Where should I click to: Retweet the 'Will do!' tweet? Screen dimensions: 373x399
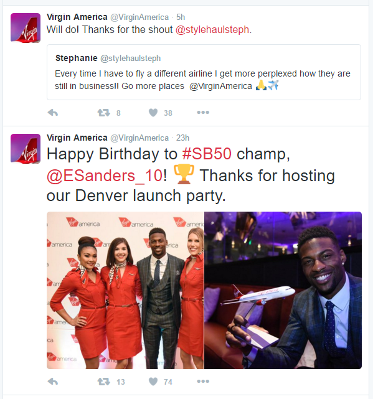tap(104, 113)
